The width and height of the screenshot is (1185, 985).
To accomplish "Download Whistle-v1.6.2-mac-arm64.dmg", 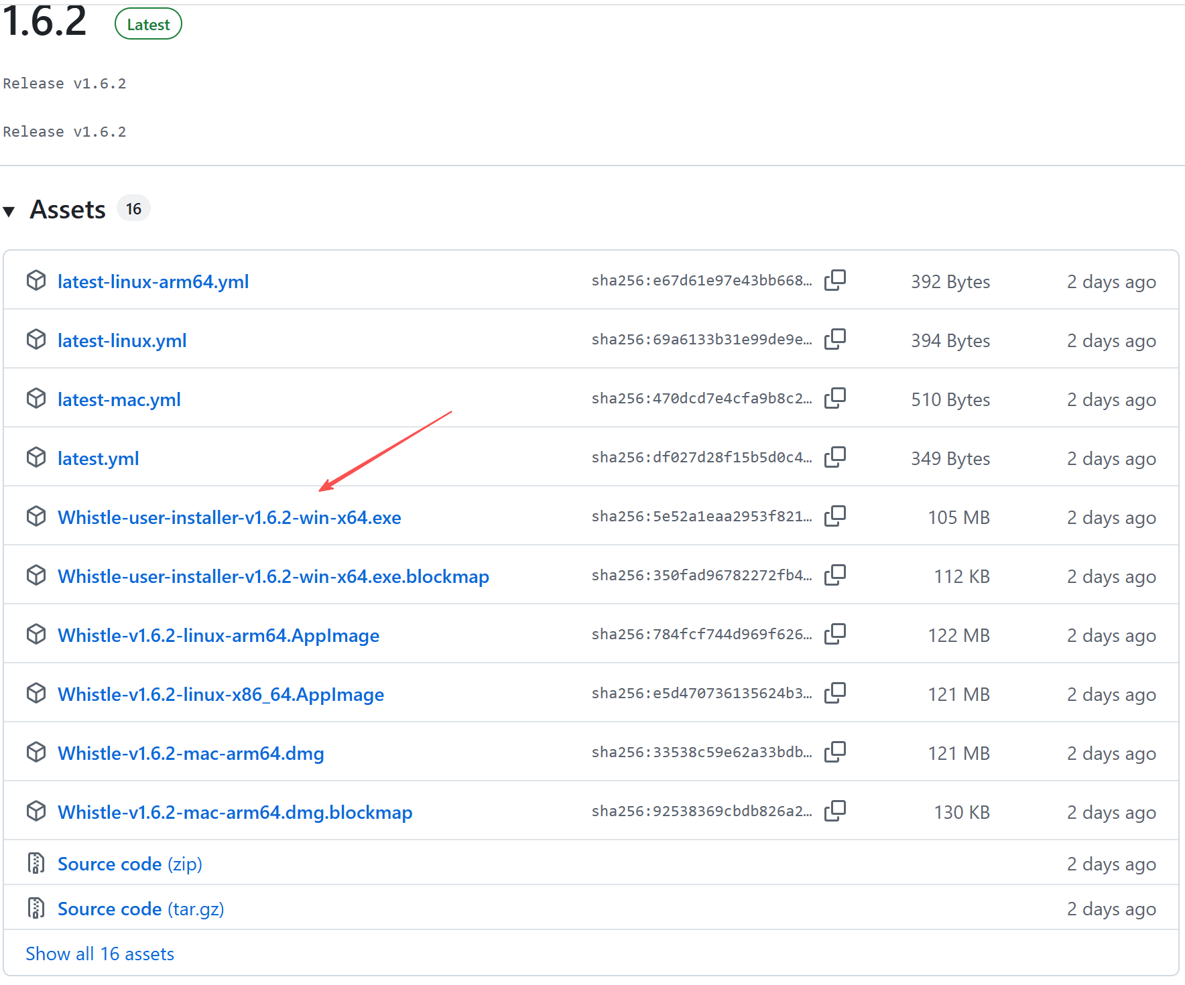I will (190, 753).
